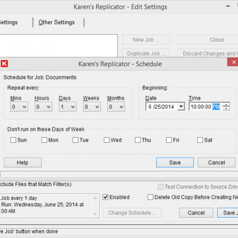Exclude Sun from the schedule

(x=13, y=140)
